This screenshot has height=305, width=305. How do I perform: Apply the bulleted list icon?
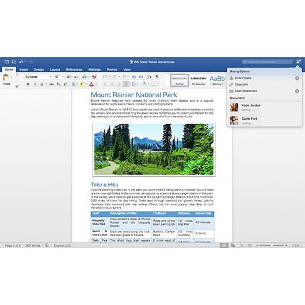[x=105, y=77]
